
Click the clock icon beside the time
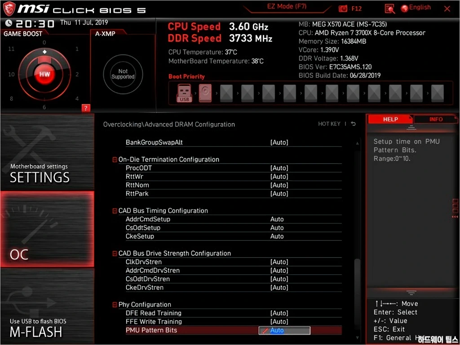click(9, 23)
